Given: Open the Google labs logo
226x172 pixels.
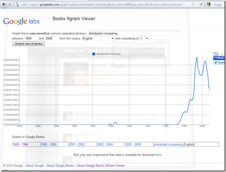Looking at the screenshot, I should (21, 21).
